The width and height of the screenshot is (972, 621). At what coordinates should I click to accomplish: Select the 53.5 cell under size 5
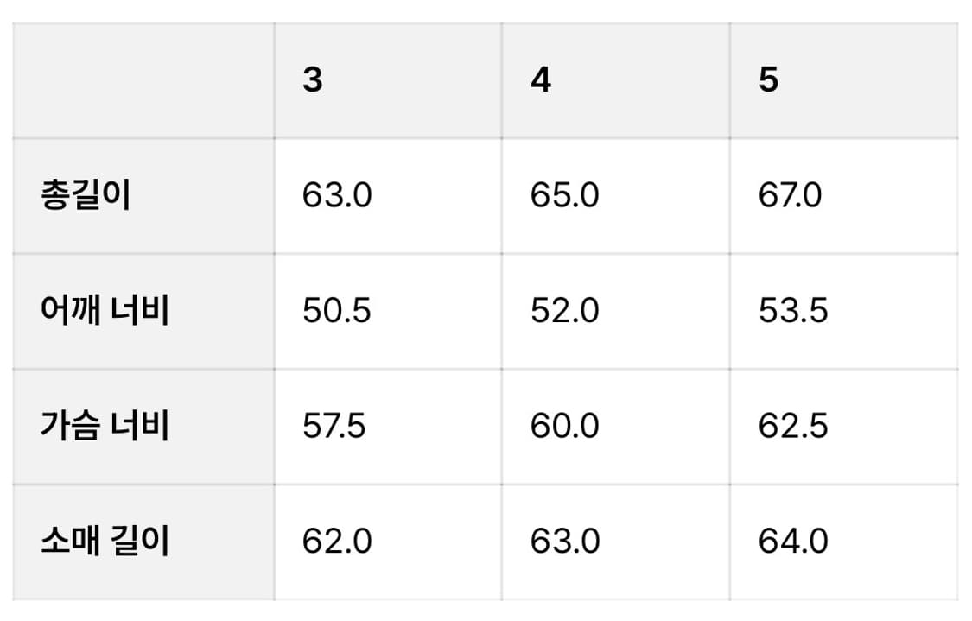click(x=793, y=311)
